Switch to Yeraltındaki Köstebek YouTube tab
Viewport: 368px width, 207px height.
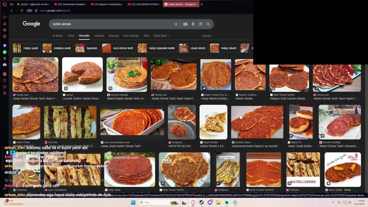[x=70, y=4]
